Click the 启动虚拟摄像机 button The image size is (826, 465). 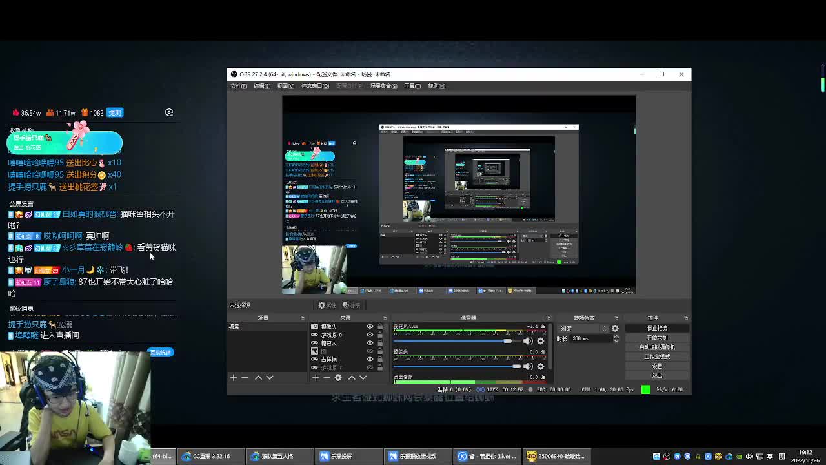(x=657, y=347)
